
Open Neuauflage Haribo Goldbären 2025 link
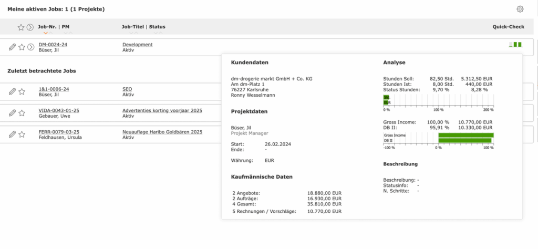point(162,132)
